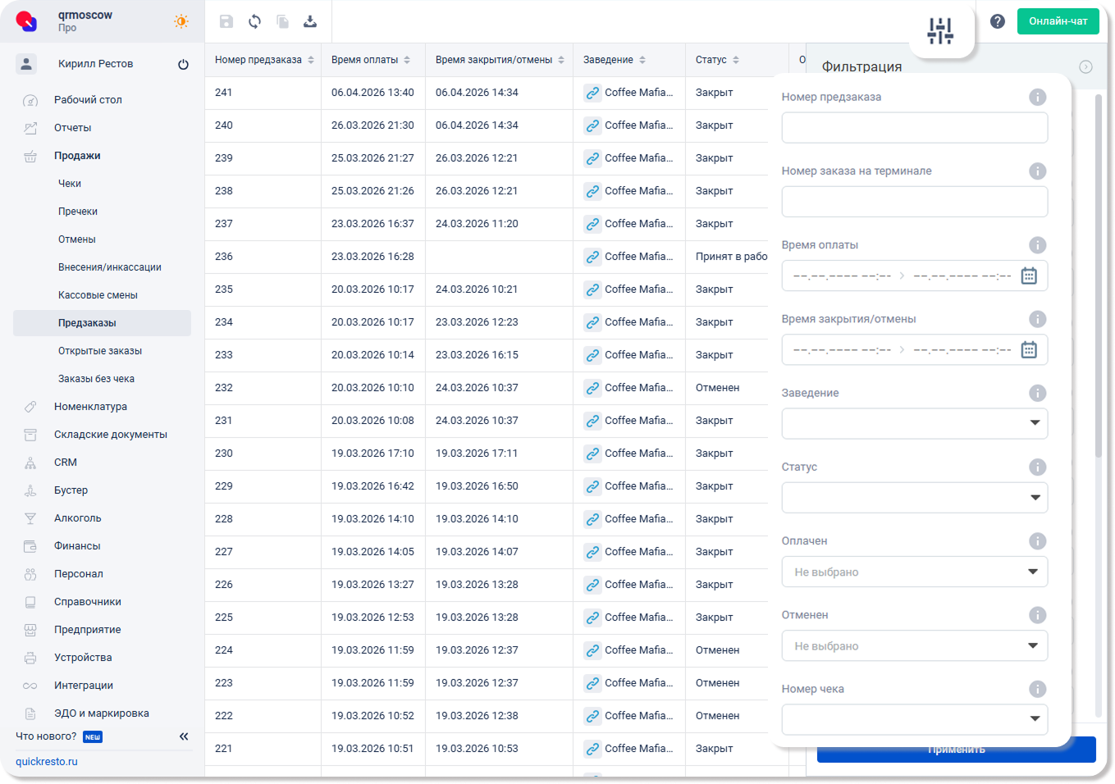Screen dimensions: 1115x784
Task: Open calendar for Время оплаты filter
Action: coord(1029,276)
